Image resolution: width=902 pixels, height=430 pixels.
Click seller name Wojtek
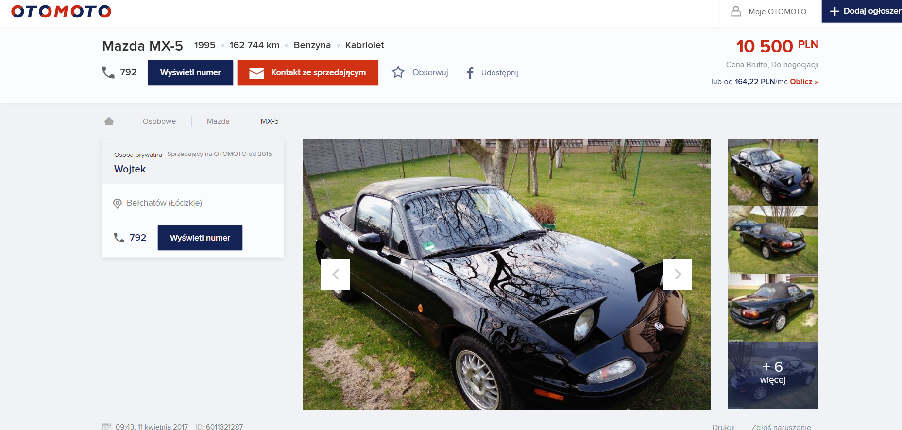point(130,169)
